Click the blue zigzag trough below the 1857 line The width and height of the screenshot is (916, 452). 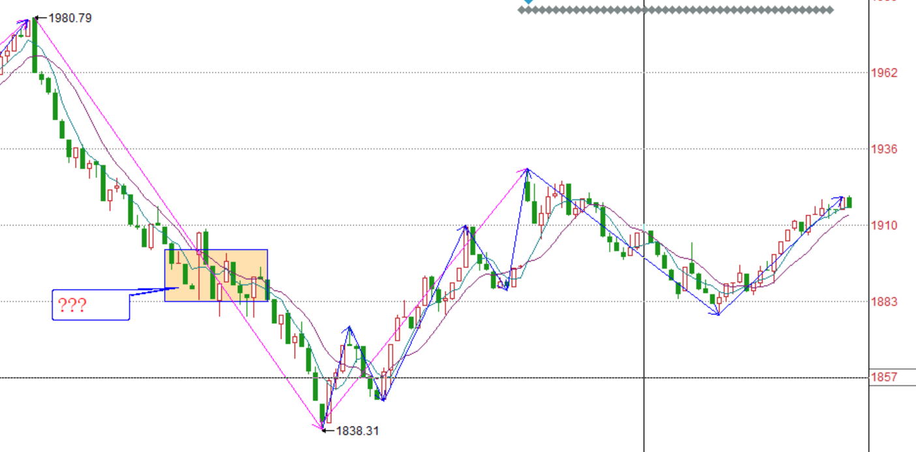coord(383,400)
